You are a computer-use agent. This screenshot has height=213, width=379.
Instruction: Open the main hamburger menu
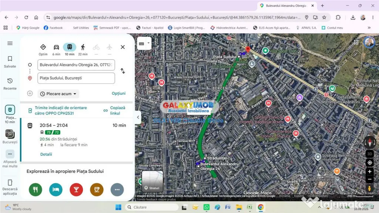click(x=10, y=43)
